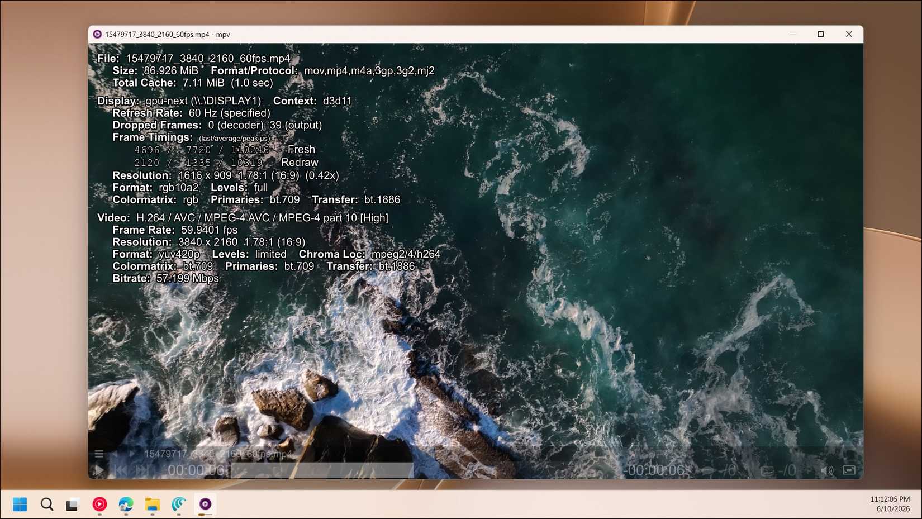
Task: Click elapsed time 00:00:06 display
Action: 196,470
